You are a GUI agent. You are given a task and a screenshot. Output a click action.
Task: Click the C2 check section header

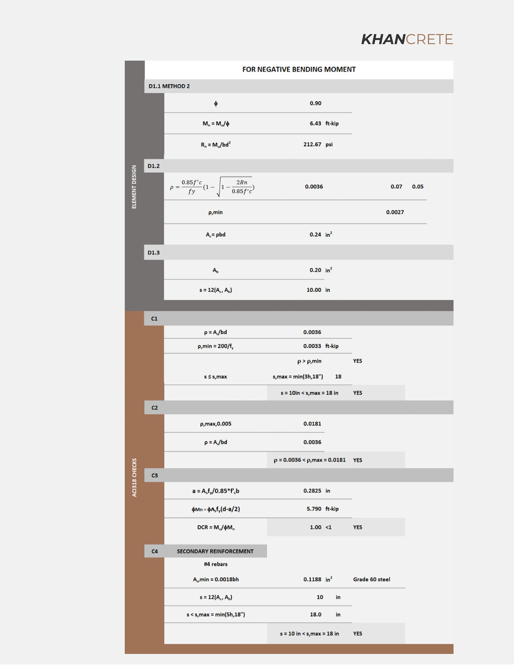point(154,408)
